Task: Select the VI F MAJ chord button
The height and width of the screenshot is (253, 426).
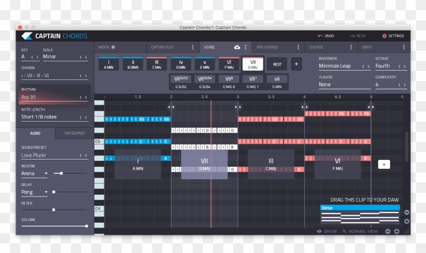Action: pyautogui.click(x=229, y=64)
